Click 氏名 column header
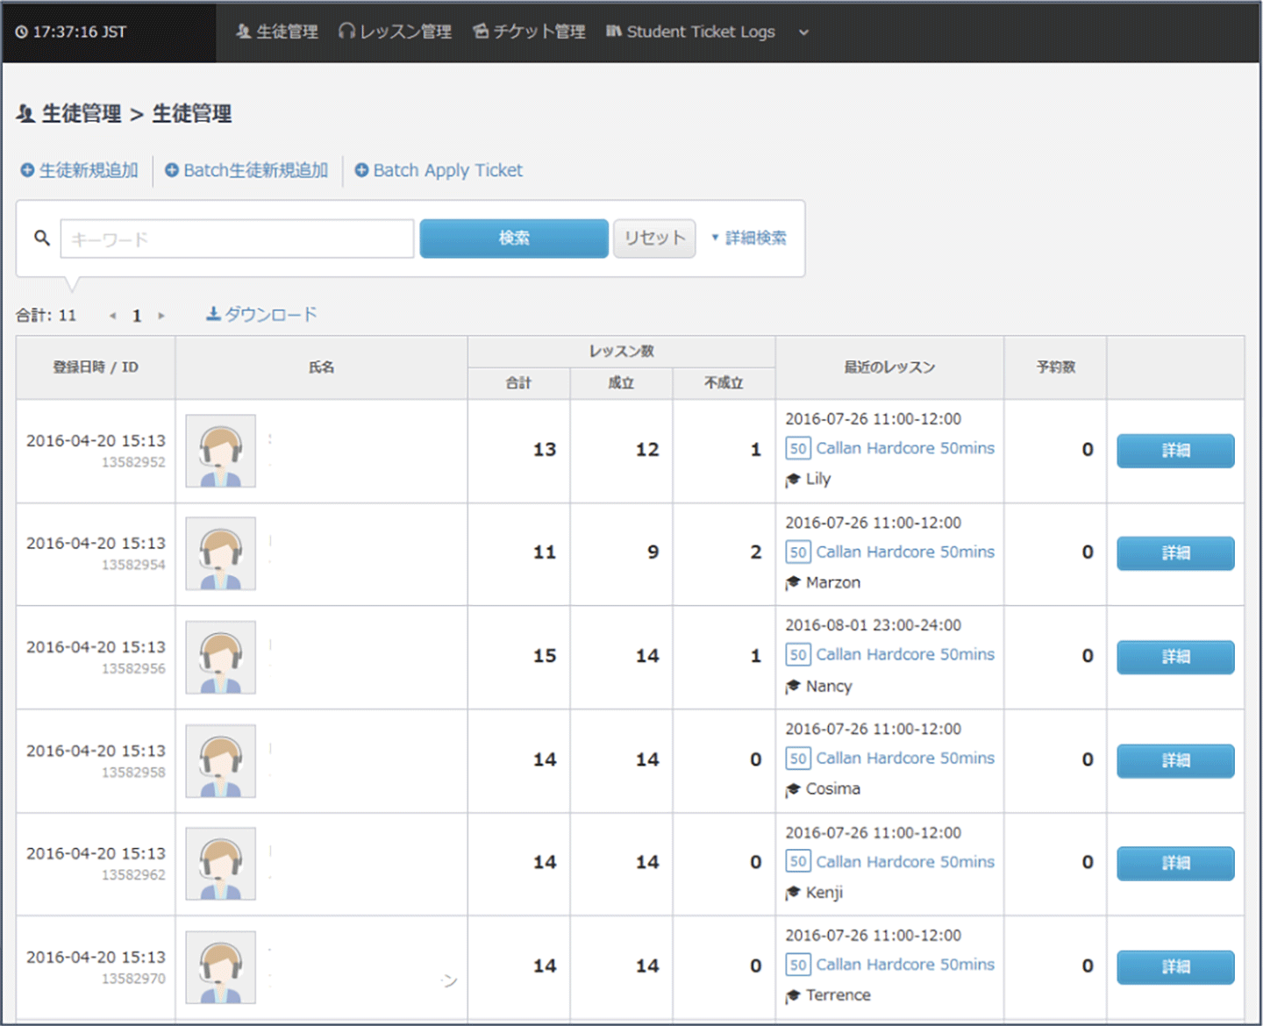The width and height of the screenshot is (1263, 1026). click(321, 367)
